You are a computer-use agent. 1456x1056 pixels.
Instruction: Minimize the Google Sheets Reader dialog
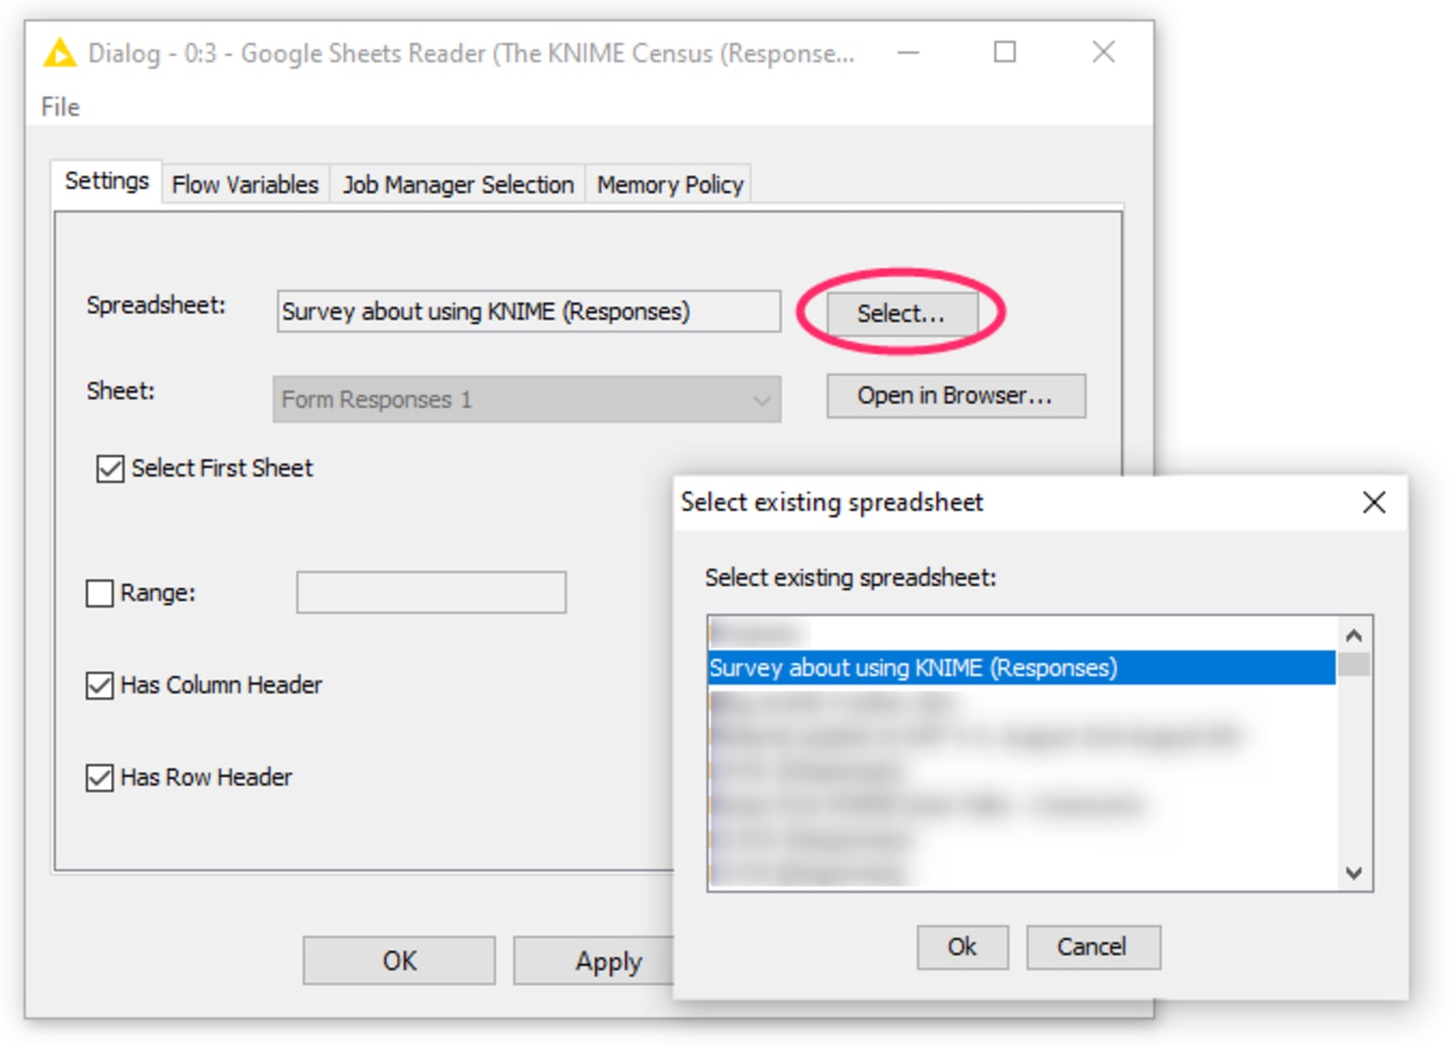pos(908,53)
